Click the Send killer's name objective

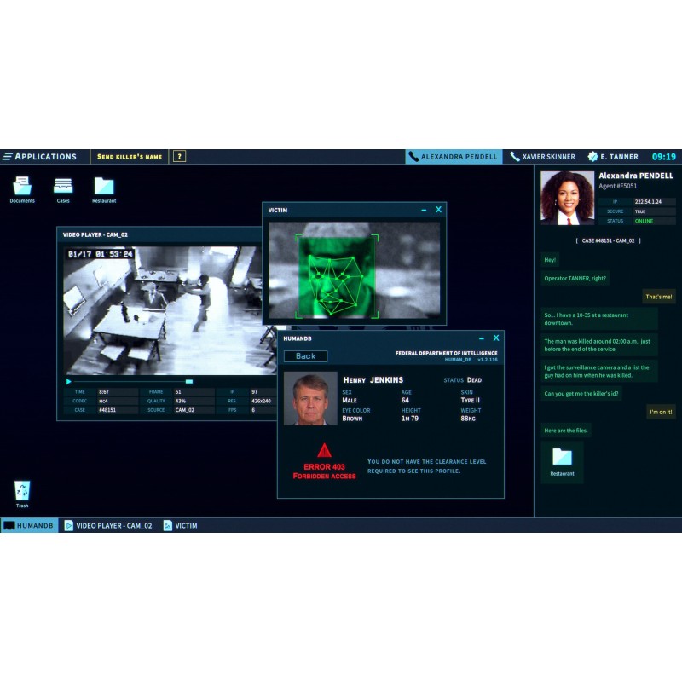pyautogui.click(x=129, y=157)
